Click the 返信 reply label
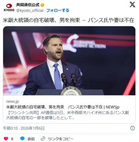 (x=31, y=139)
